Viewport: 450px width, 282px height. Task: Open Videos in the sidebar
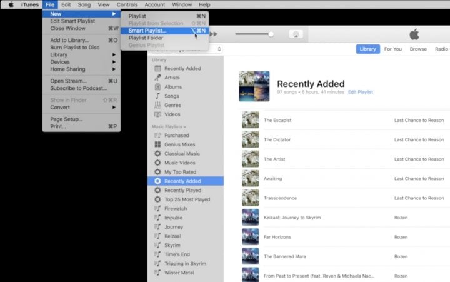pyautogui.click(x=172, y=114)
